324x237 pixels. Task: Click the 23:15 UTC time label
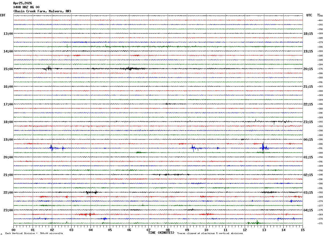[x=308, y=122]
